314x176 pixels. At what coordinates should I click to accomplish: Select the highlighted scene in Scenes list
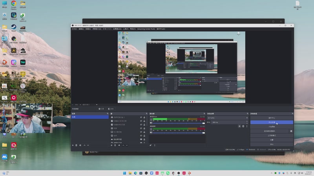(x=90, y=117)
